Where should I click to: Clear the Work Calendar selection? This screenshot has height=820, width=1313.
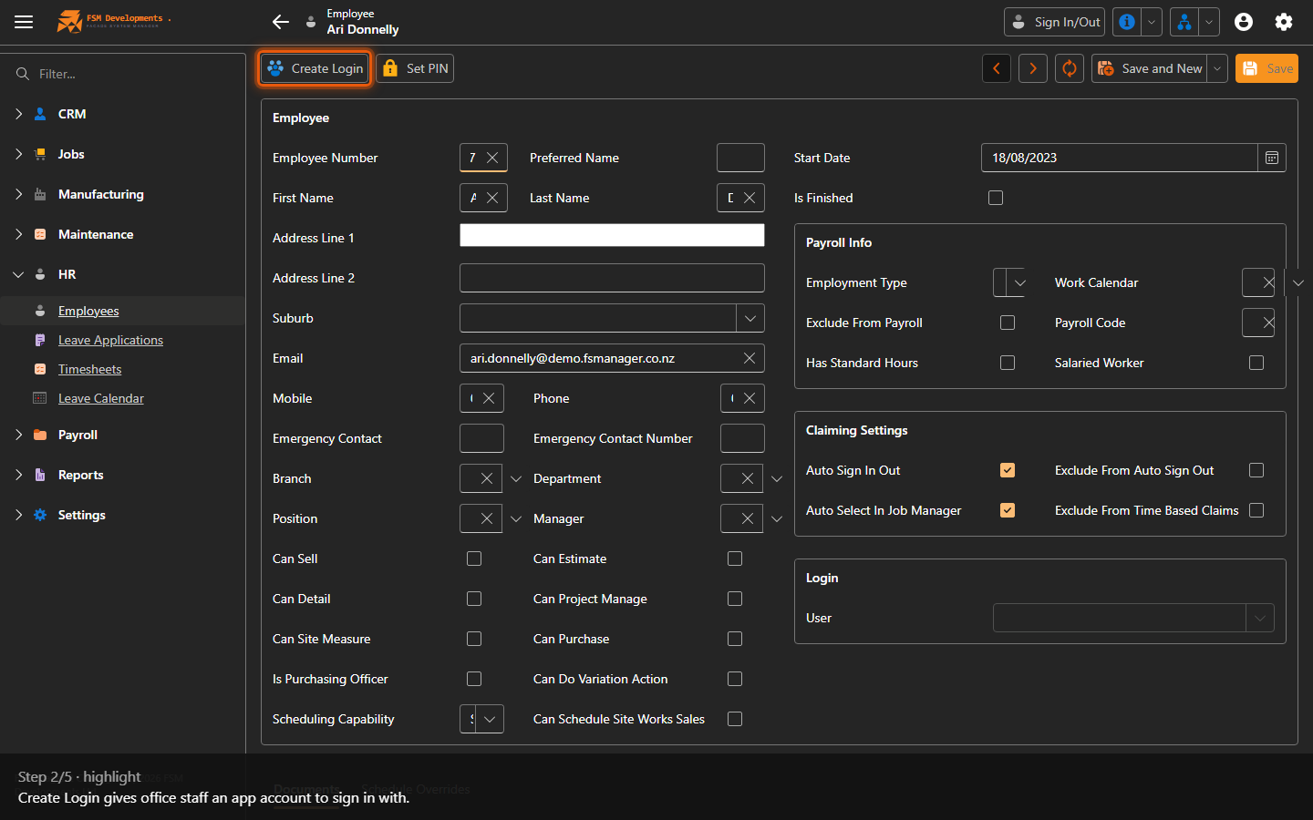1268,282
